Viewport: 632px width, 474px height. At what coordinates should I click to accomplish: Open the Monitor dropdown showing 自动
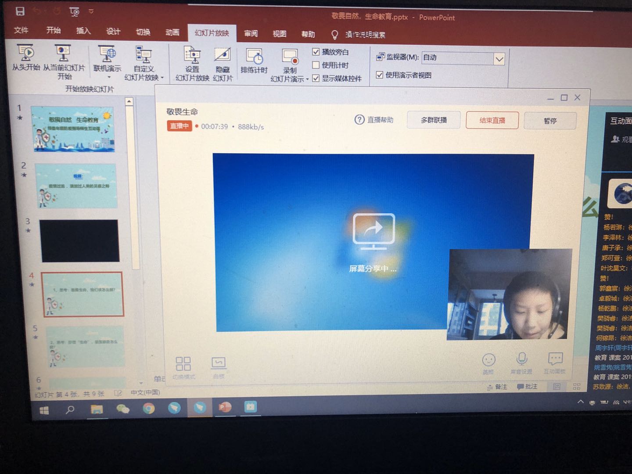click(x=463, y=58)
